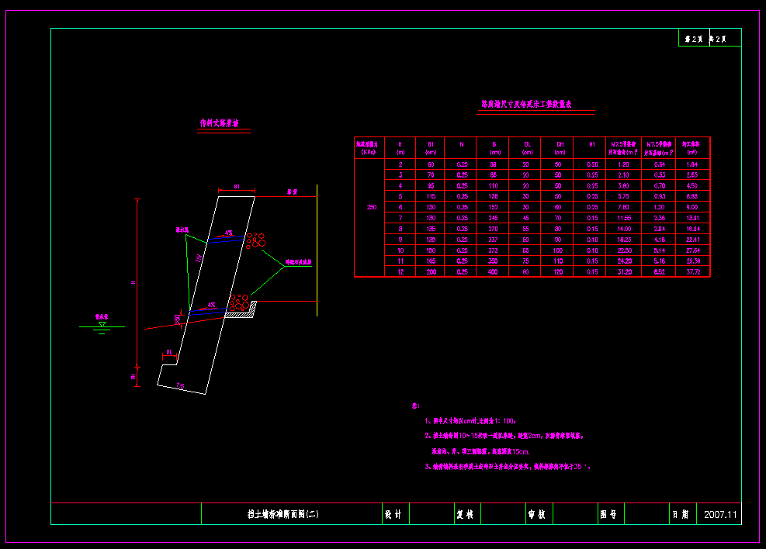Click the green water level triangle symbol

(102, 325)
